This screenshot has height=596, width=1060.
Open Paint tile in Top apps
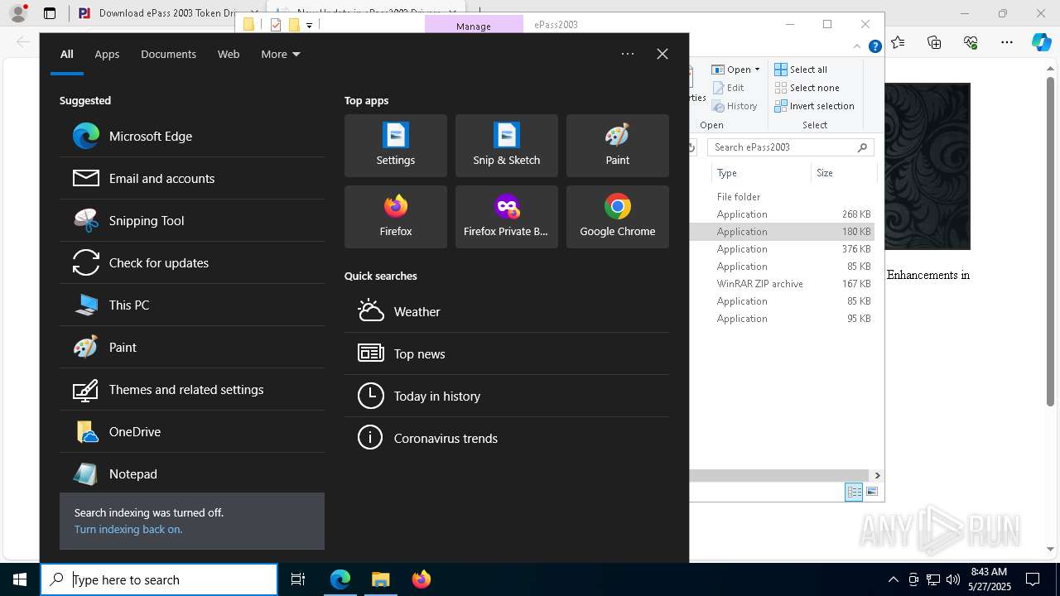tap(618, 146)
